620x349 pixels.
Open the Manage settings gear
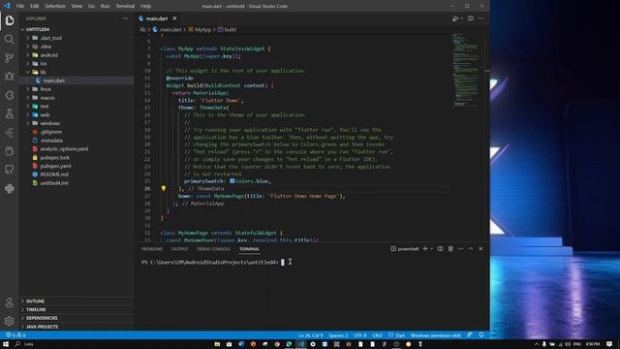tap(10, 321)
